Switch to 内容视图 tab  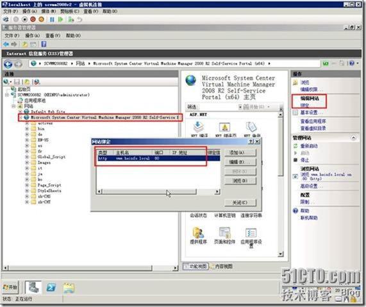(x=221, y=266)
